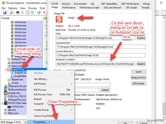Click Explore next to the Path field
Image resolution: width=166 pixels, height=124 pixels.
141,38
